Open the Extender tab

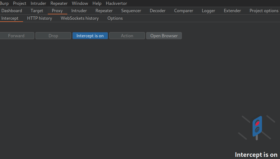point(232,11)
